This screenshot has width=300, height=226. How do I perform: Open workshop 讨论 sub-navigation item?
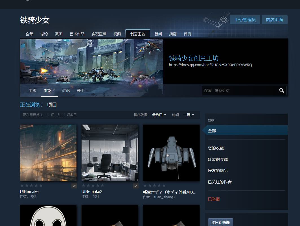pos(66,90)
